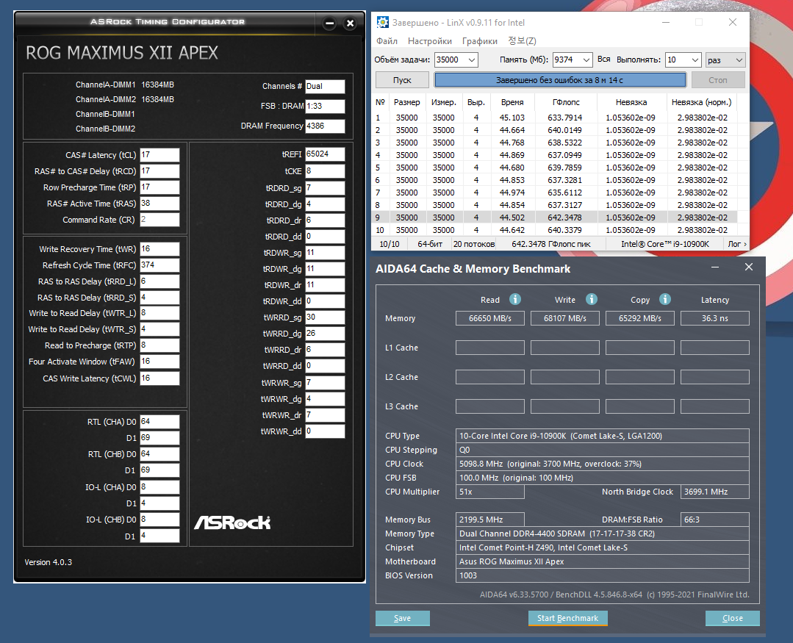Viewport: 793px width, 643px height.
Task: Click the Лог link in LinX status bar
Action: [x=737, y=244]
